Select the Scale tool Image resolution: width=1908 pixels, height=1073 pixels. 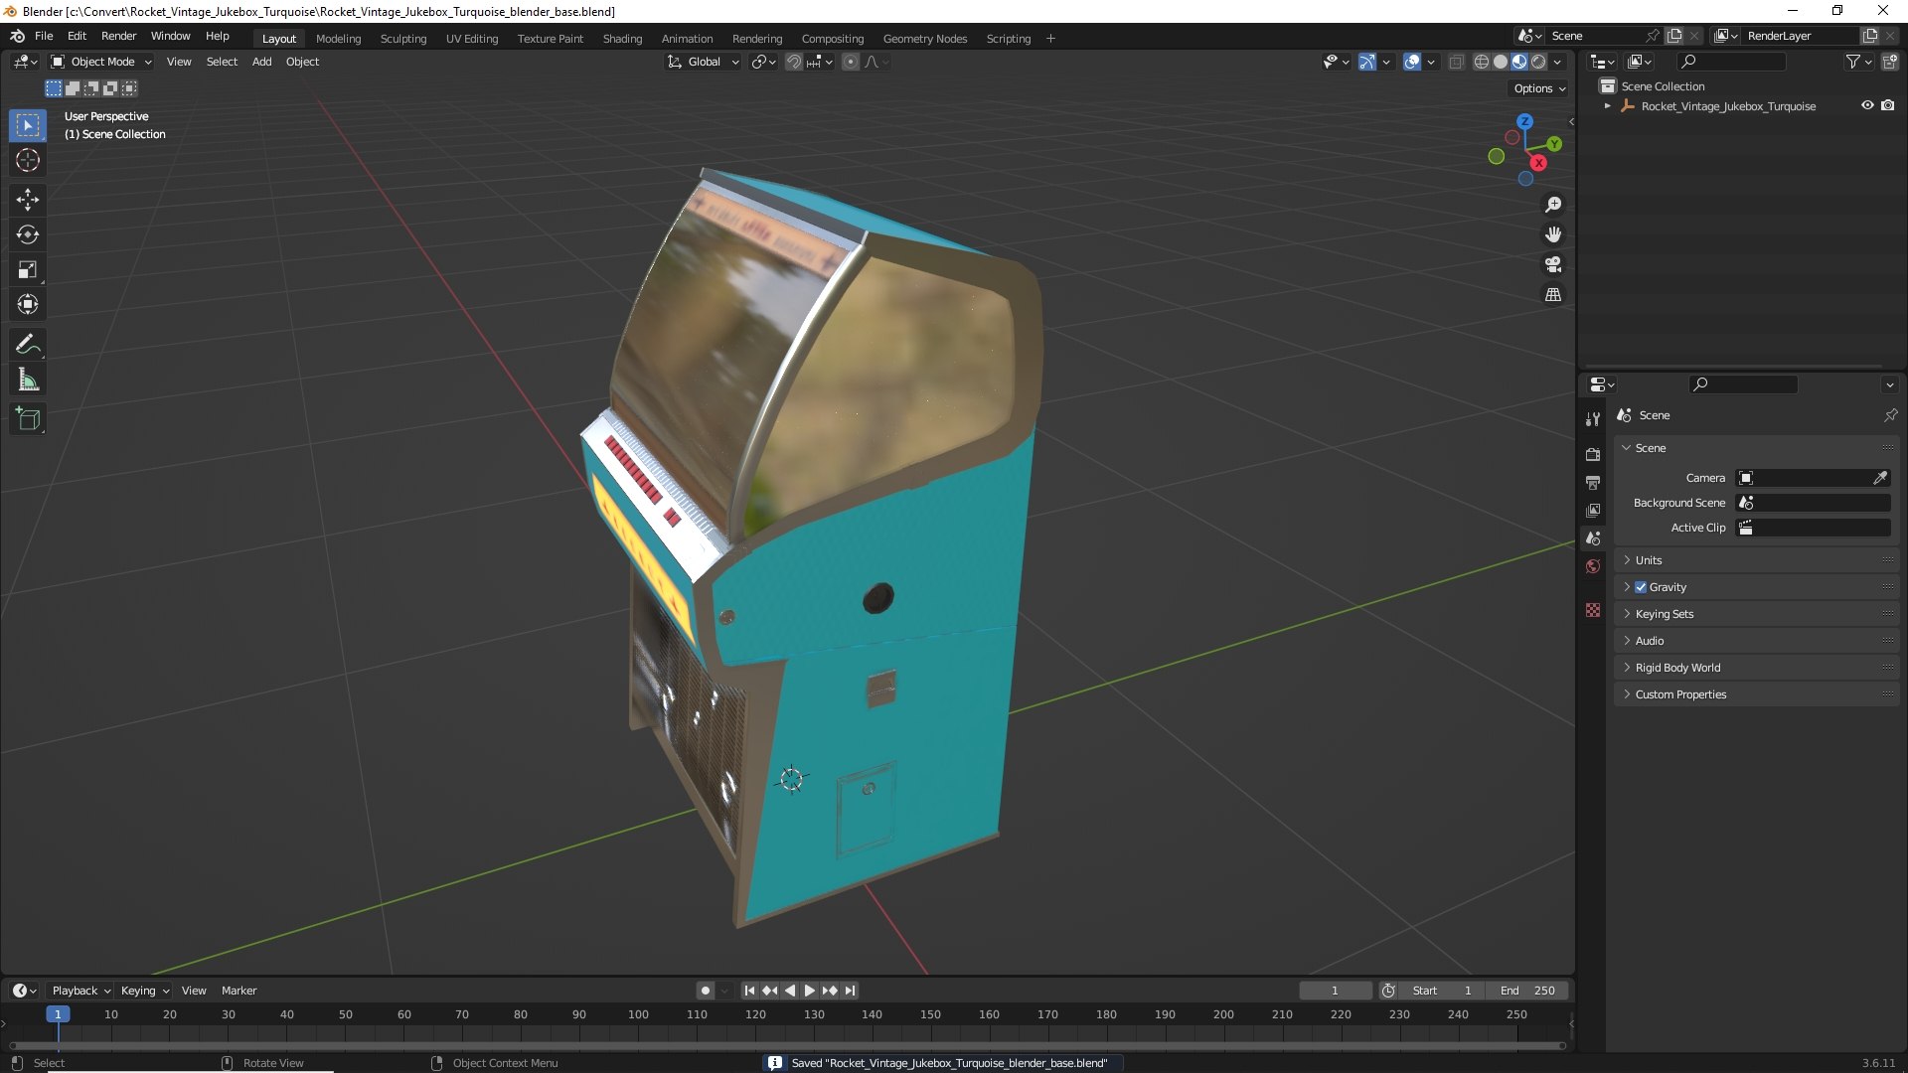[28, 269]
